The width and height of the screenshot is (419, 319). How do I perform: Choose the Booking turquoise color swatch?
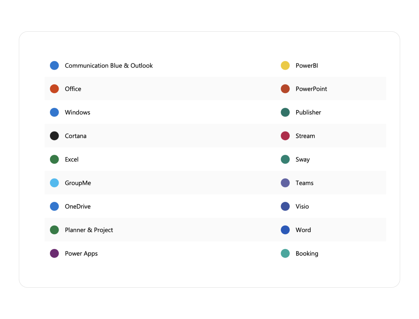[x=285, y=254]
